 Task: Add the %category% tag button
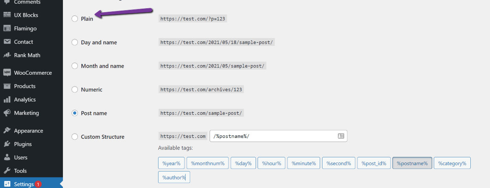[x=452, y=163]
